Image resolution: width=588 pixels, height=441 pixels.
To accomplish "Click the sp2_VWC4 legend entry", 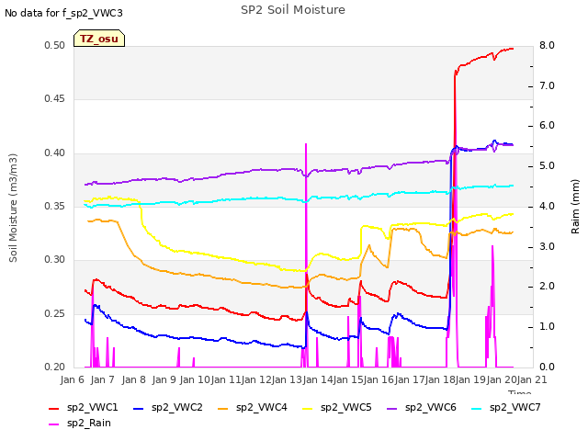I will (x=253, y=407).
